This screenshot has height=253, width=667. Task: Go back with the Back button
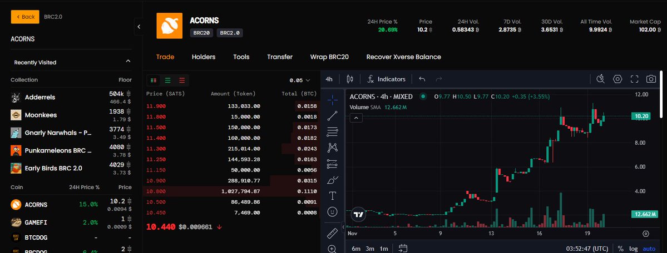pos(25,17)
